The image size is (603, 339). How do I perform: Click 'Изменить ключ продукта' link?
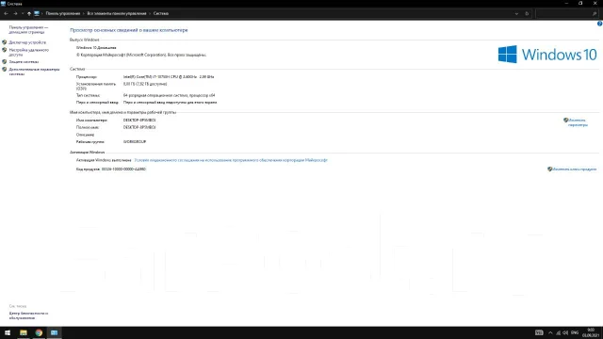[x=574, y=169]
